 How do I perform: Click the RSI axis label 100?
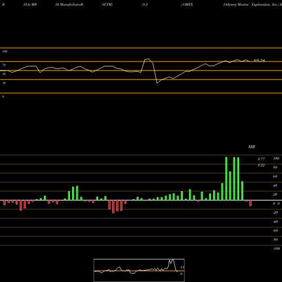coord(5,51)
